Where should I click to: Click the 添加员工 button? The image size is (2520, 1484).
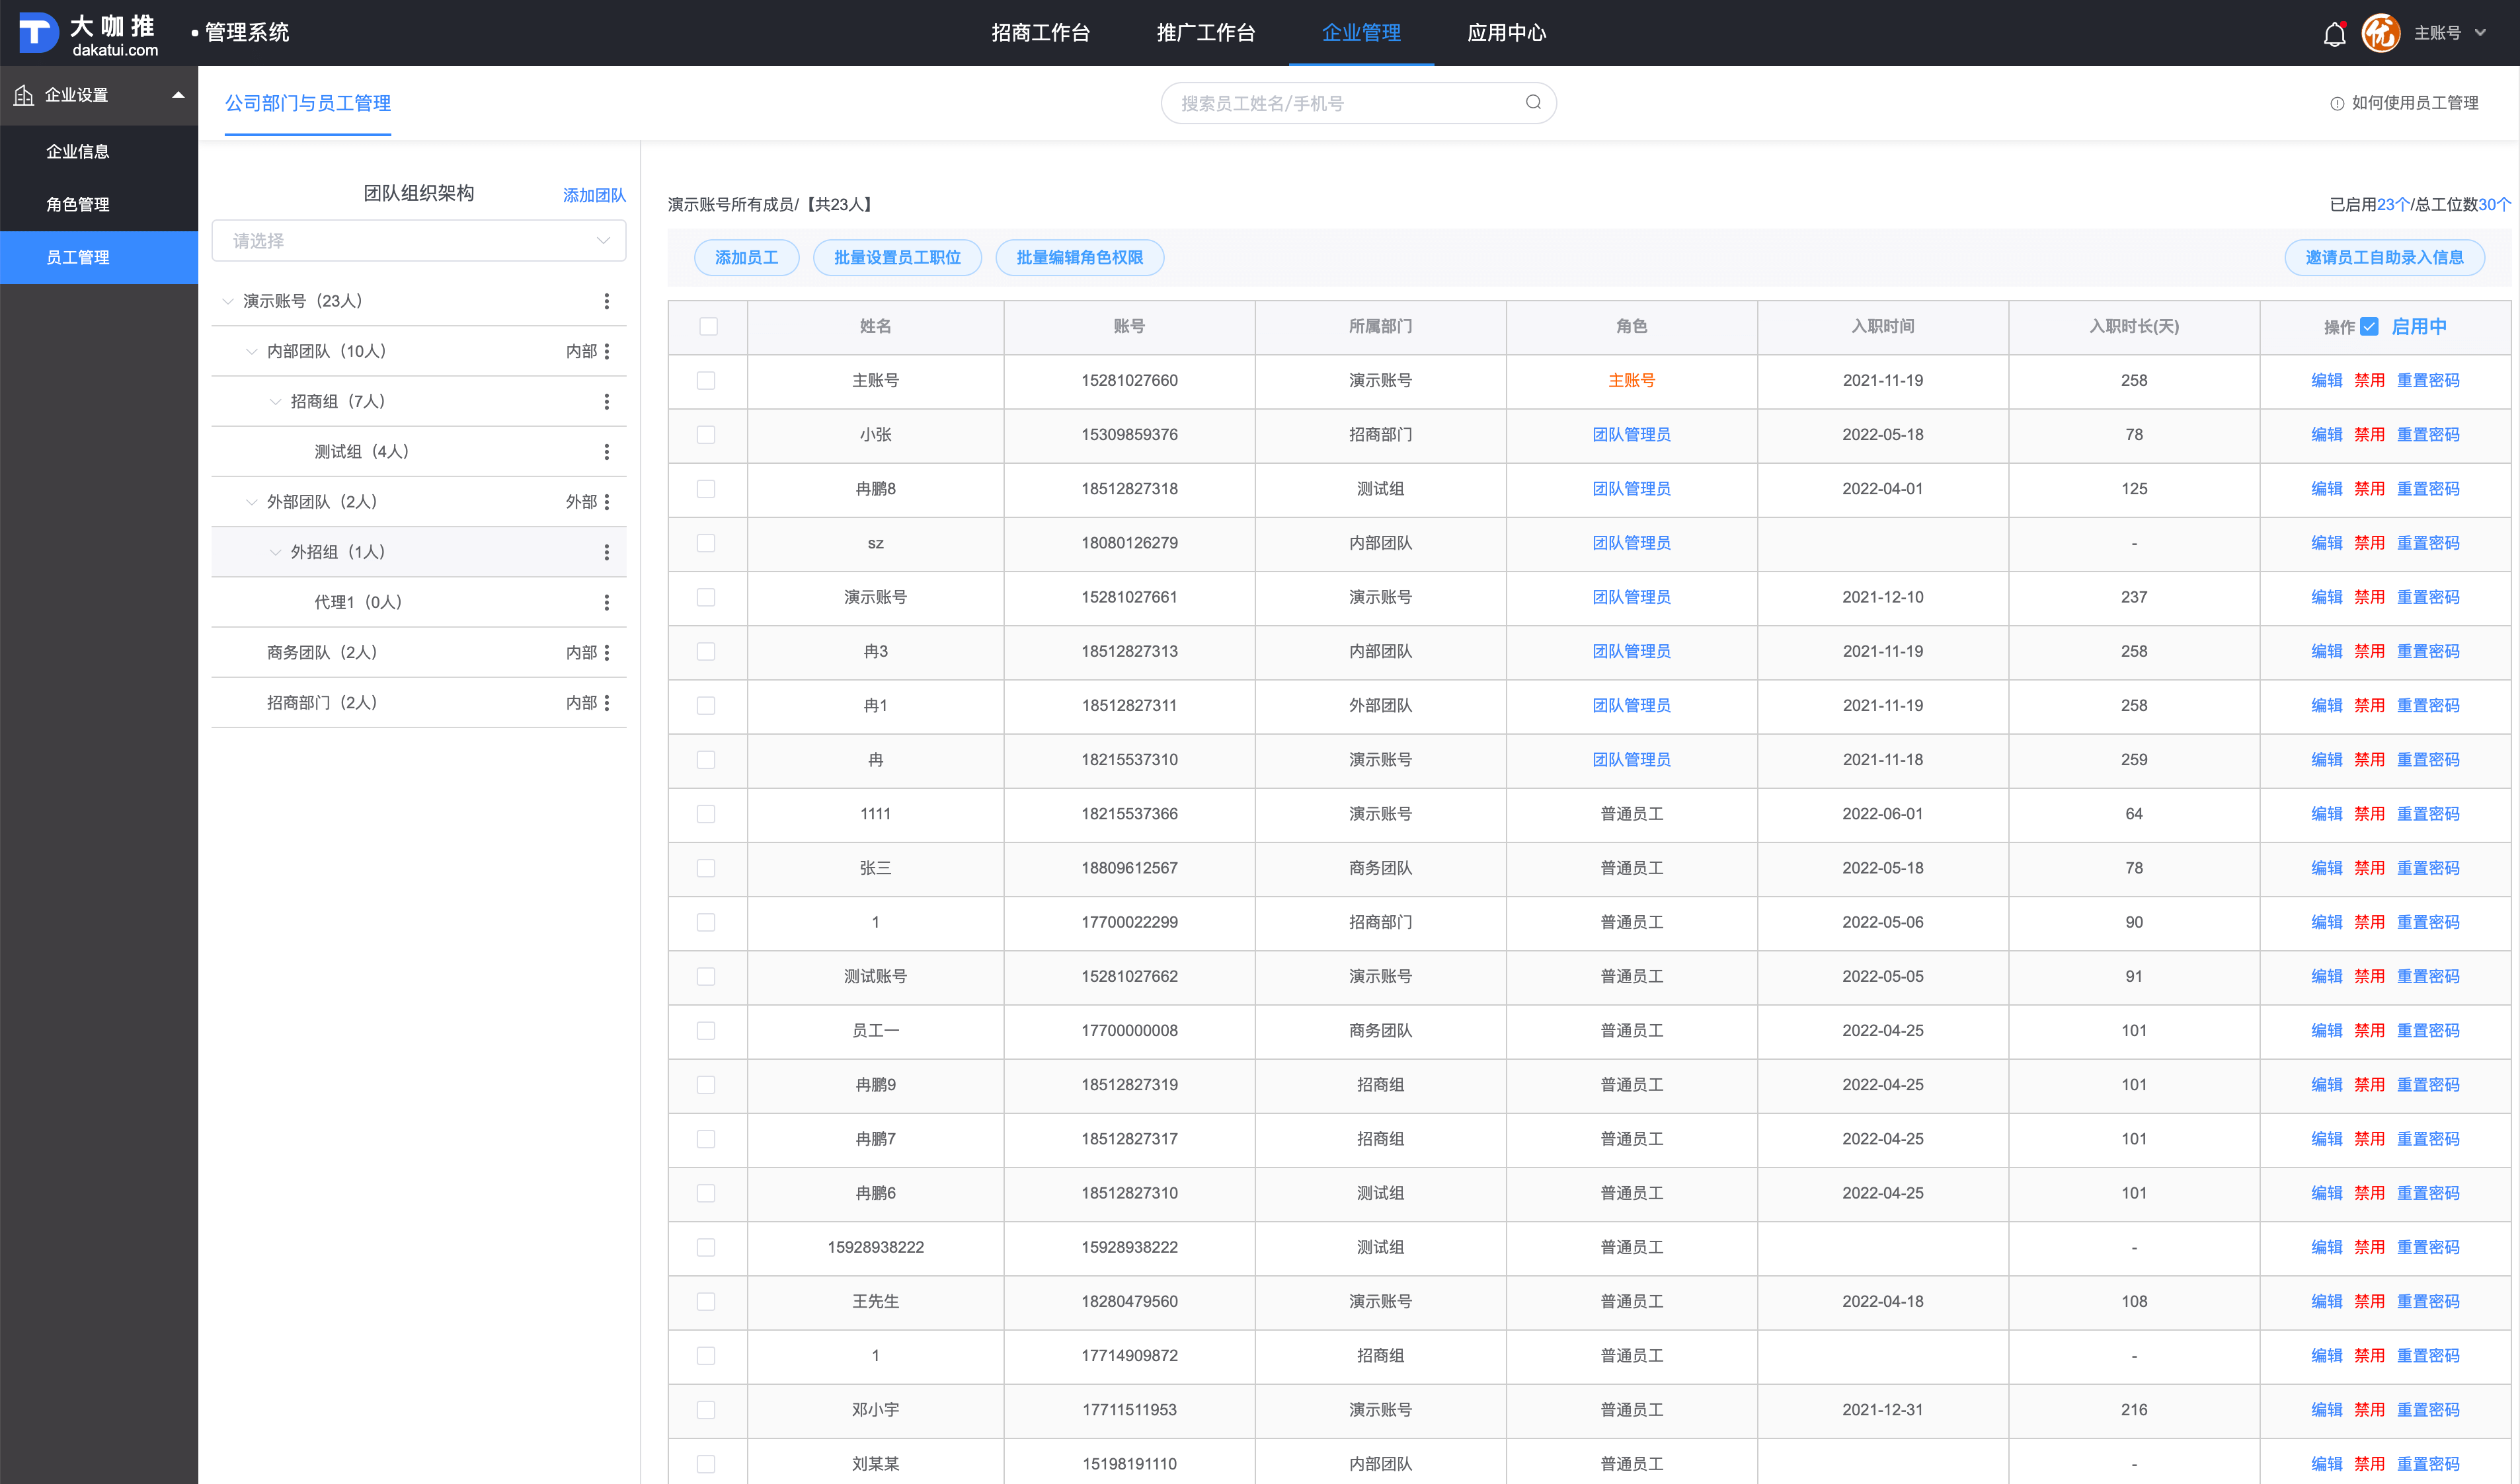[746, 258]
